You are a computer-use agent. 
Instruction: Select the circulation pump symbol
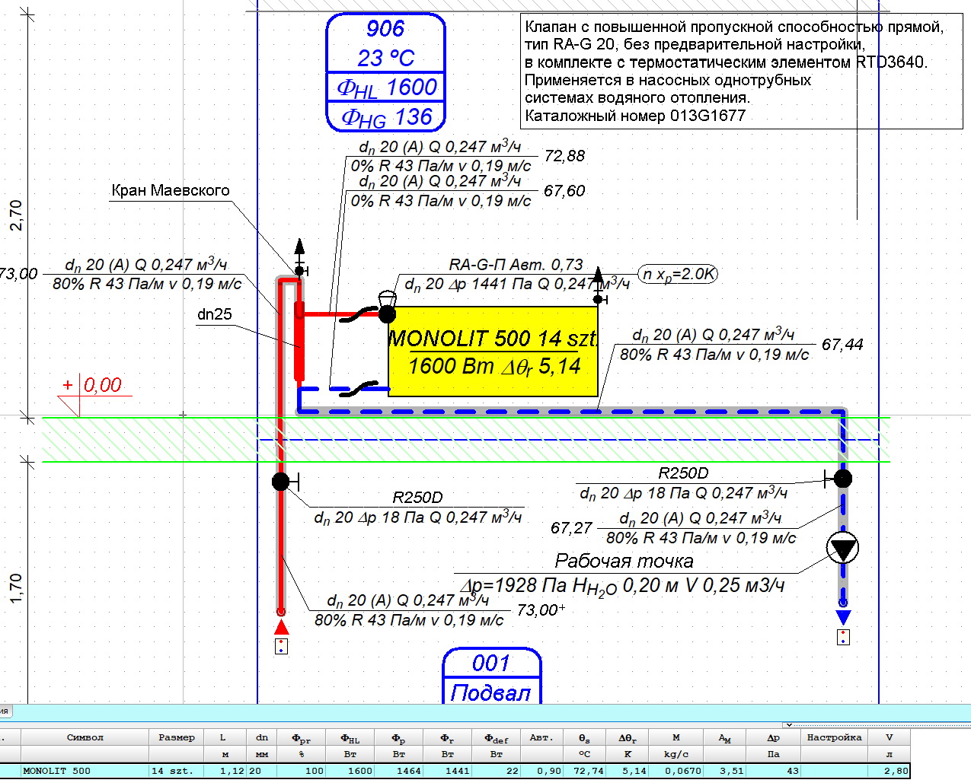(842, 548)
